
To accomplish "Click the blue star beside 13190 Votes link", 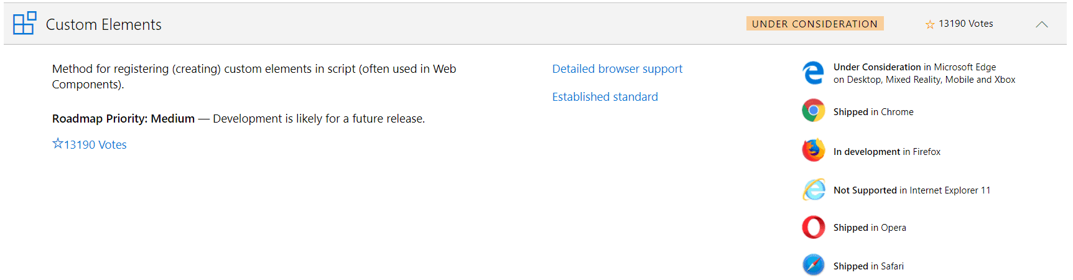I will point(57,144).
